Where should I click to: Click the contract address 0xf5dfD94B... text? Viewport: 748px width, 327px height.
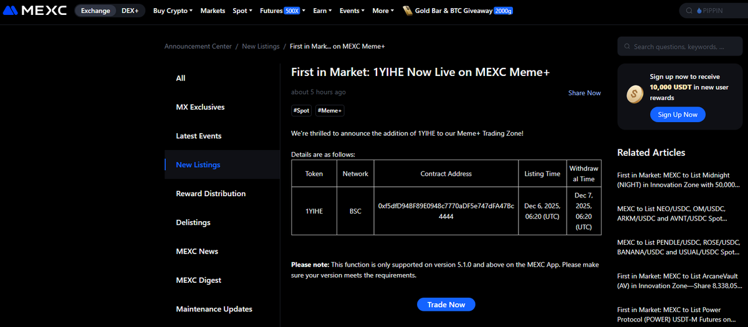coord(446,211)
